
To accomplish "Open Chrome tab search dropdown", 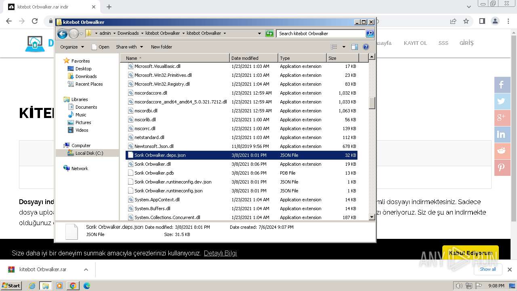I will click(x=469, y=7).
